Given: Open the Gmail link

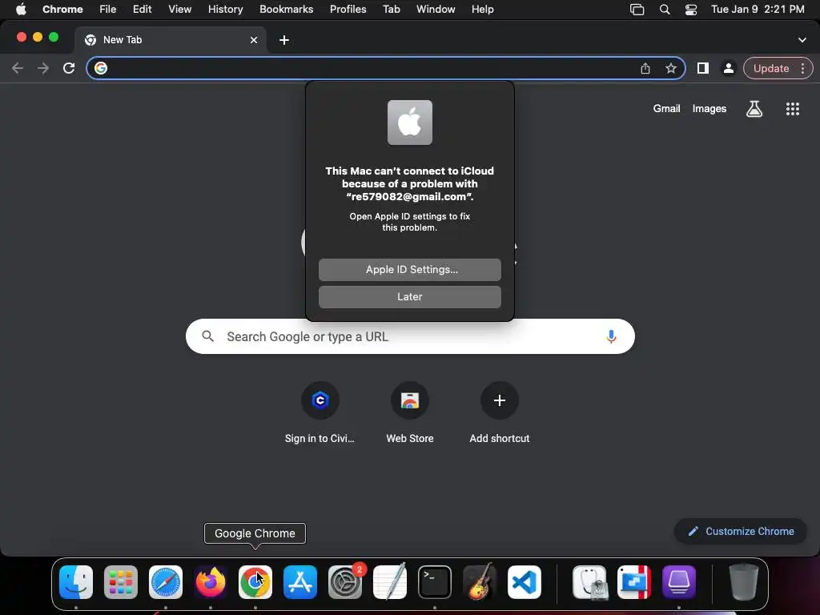Looking at the screenshot, I should coord(666,108).
